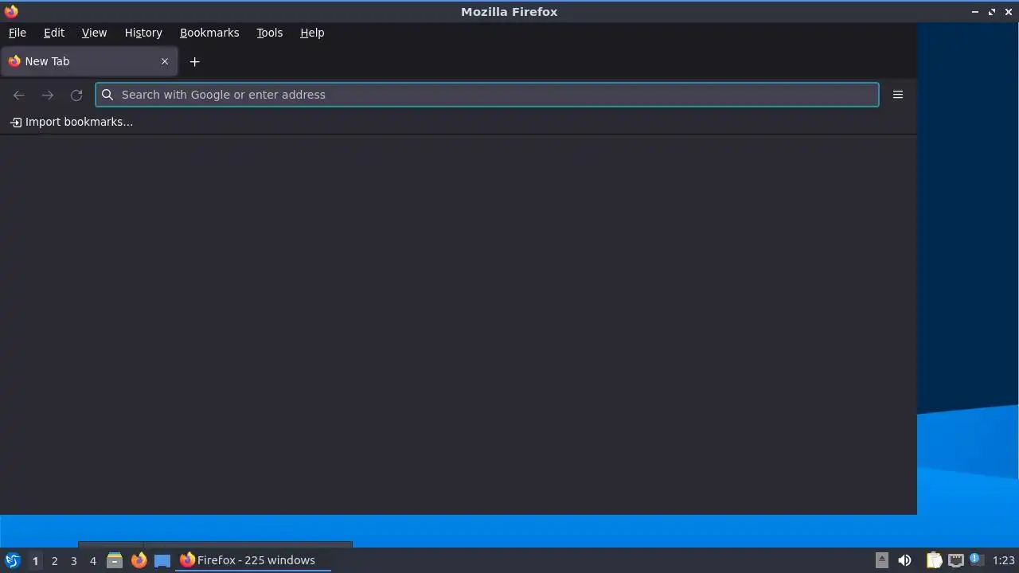Open the Edit menu
Screen dimensions: 1019x573
click(x=54, y=33)
